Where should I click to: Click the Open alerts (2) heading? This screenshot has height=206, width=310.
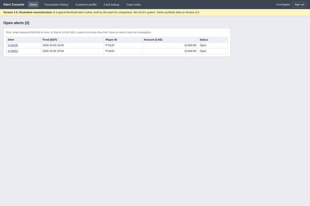(x=16, y=23)
